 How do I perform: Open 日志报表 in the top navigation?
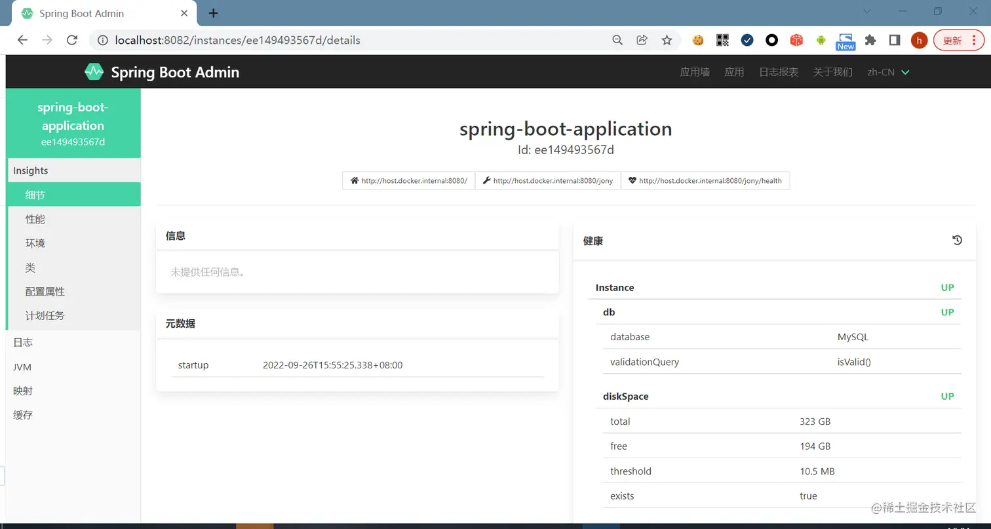779,72
